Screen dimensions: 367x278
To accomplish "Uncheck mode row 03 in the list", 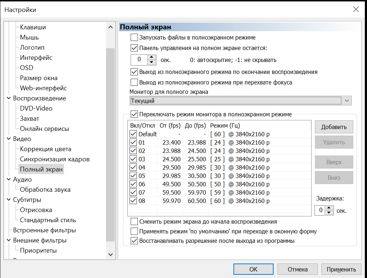I will pos(133,159).
